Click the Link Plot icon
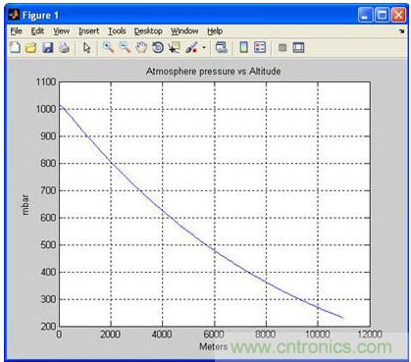 [222, 48]
